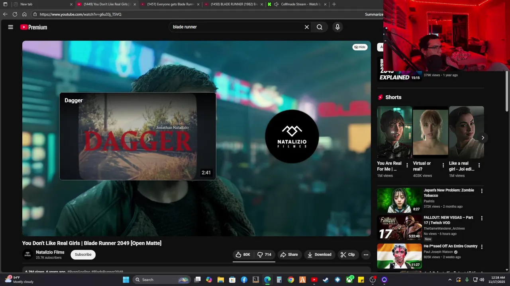
Task: Open options for 'FALLOUT: NEW VEGAS – Part 17' video
Action: pos(482,218)
